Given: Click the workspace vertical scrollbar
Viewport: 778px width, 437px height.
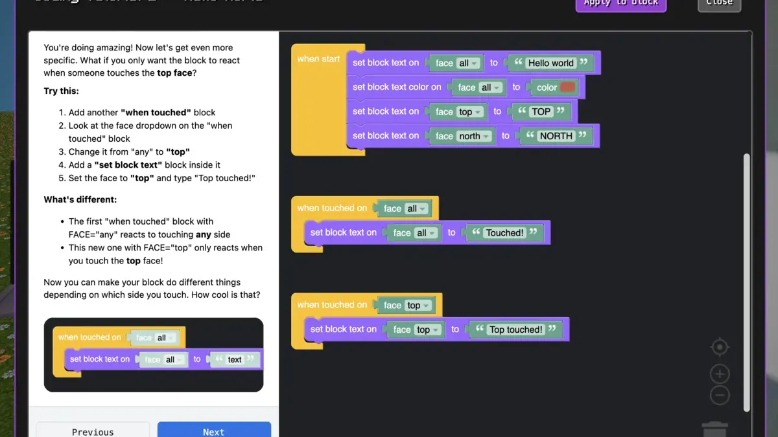Looking at the screenshot, I should (x=746, y=282).
